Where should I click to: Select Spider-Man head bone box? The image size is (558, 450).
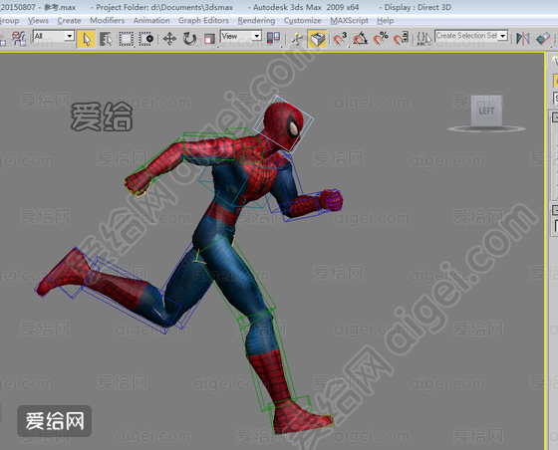284,123
